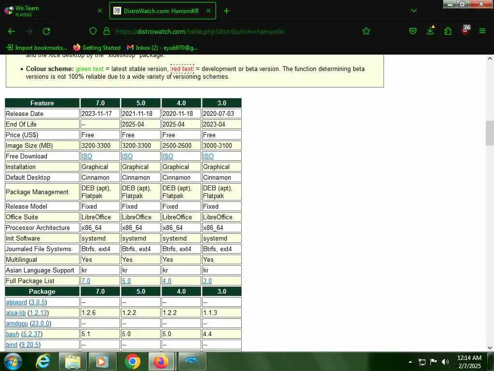Click the scrollbar down arrow
Screen dimensions: 494x371
pyautogui.click(x=490, y=347)
